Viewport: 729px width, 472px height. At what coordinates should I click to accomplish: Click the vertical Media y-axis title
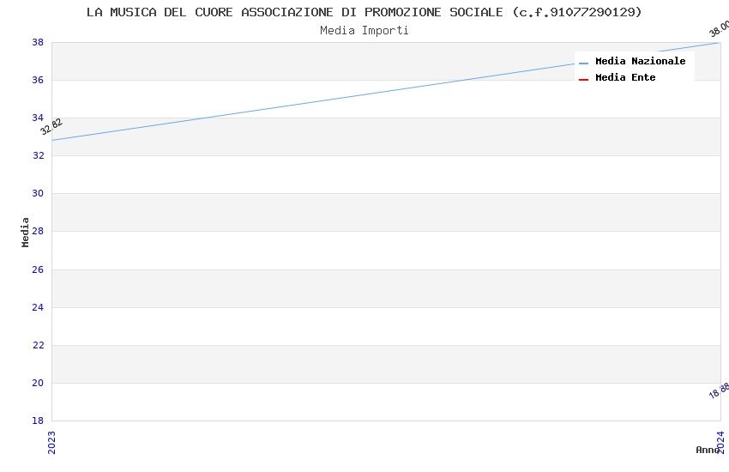coord(26,232)
